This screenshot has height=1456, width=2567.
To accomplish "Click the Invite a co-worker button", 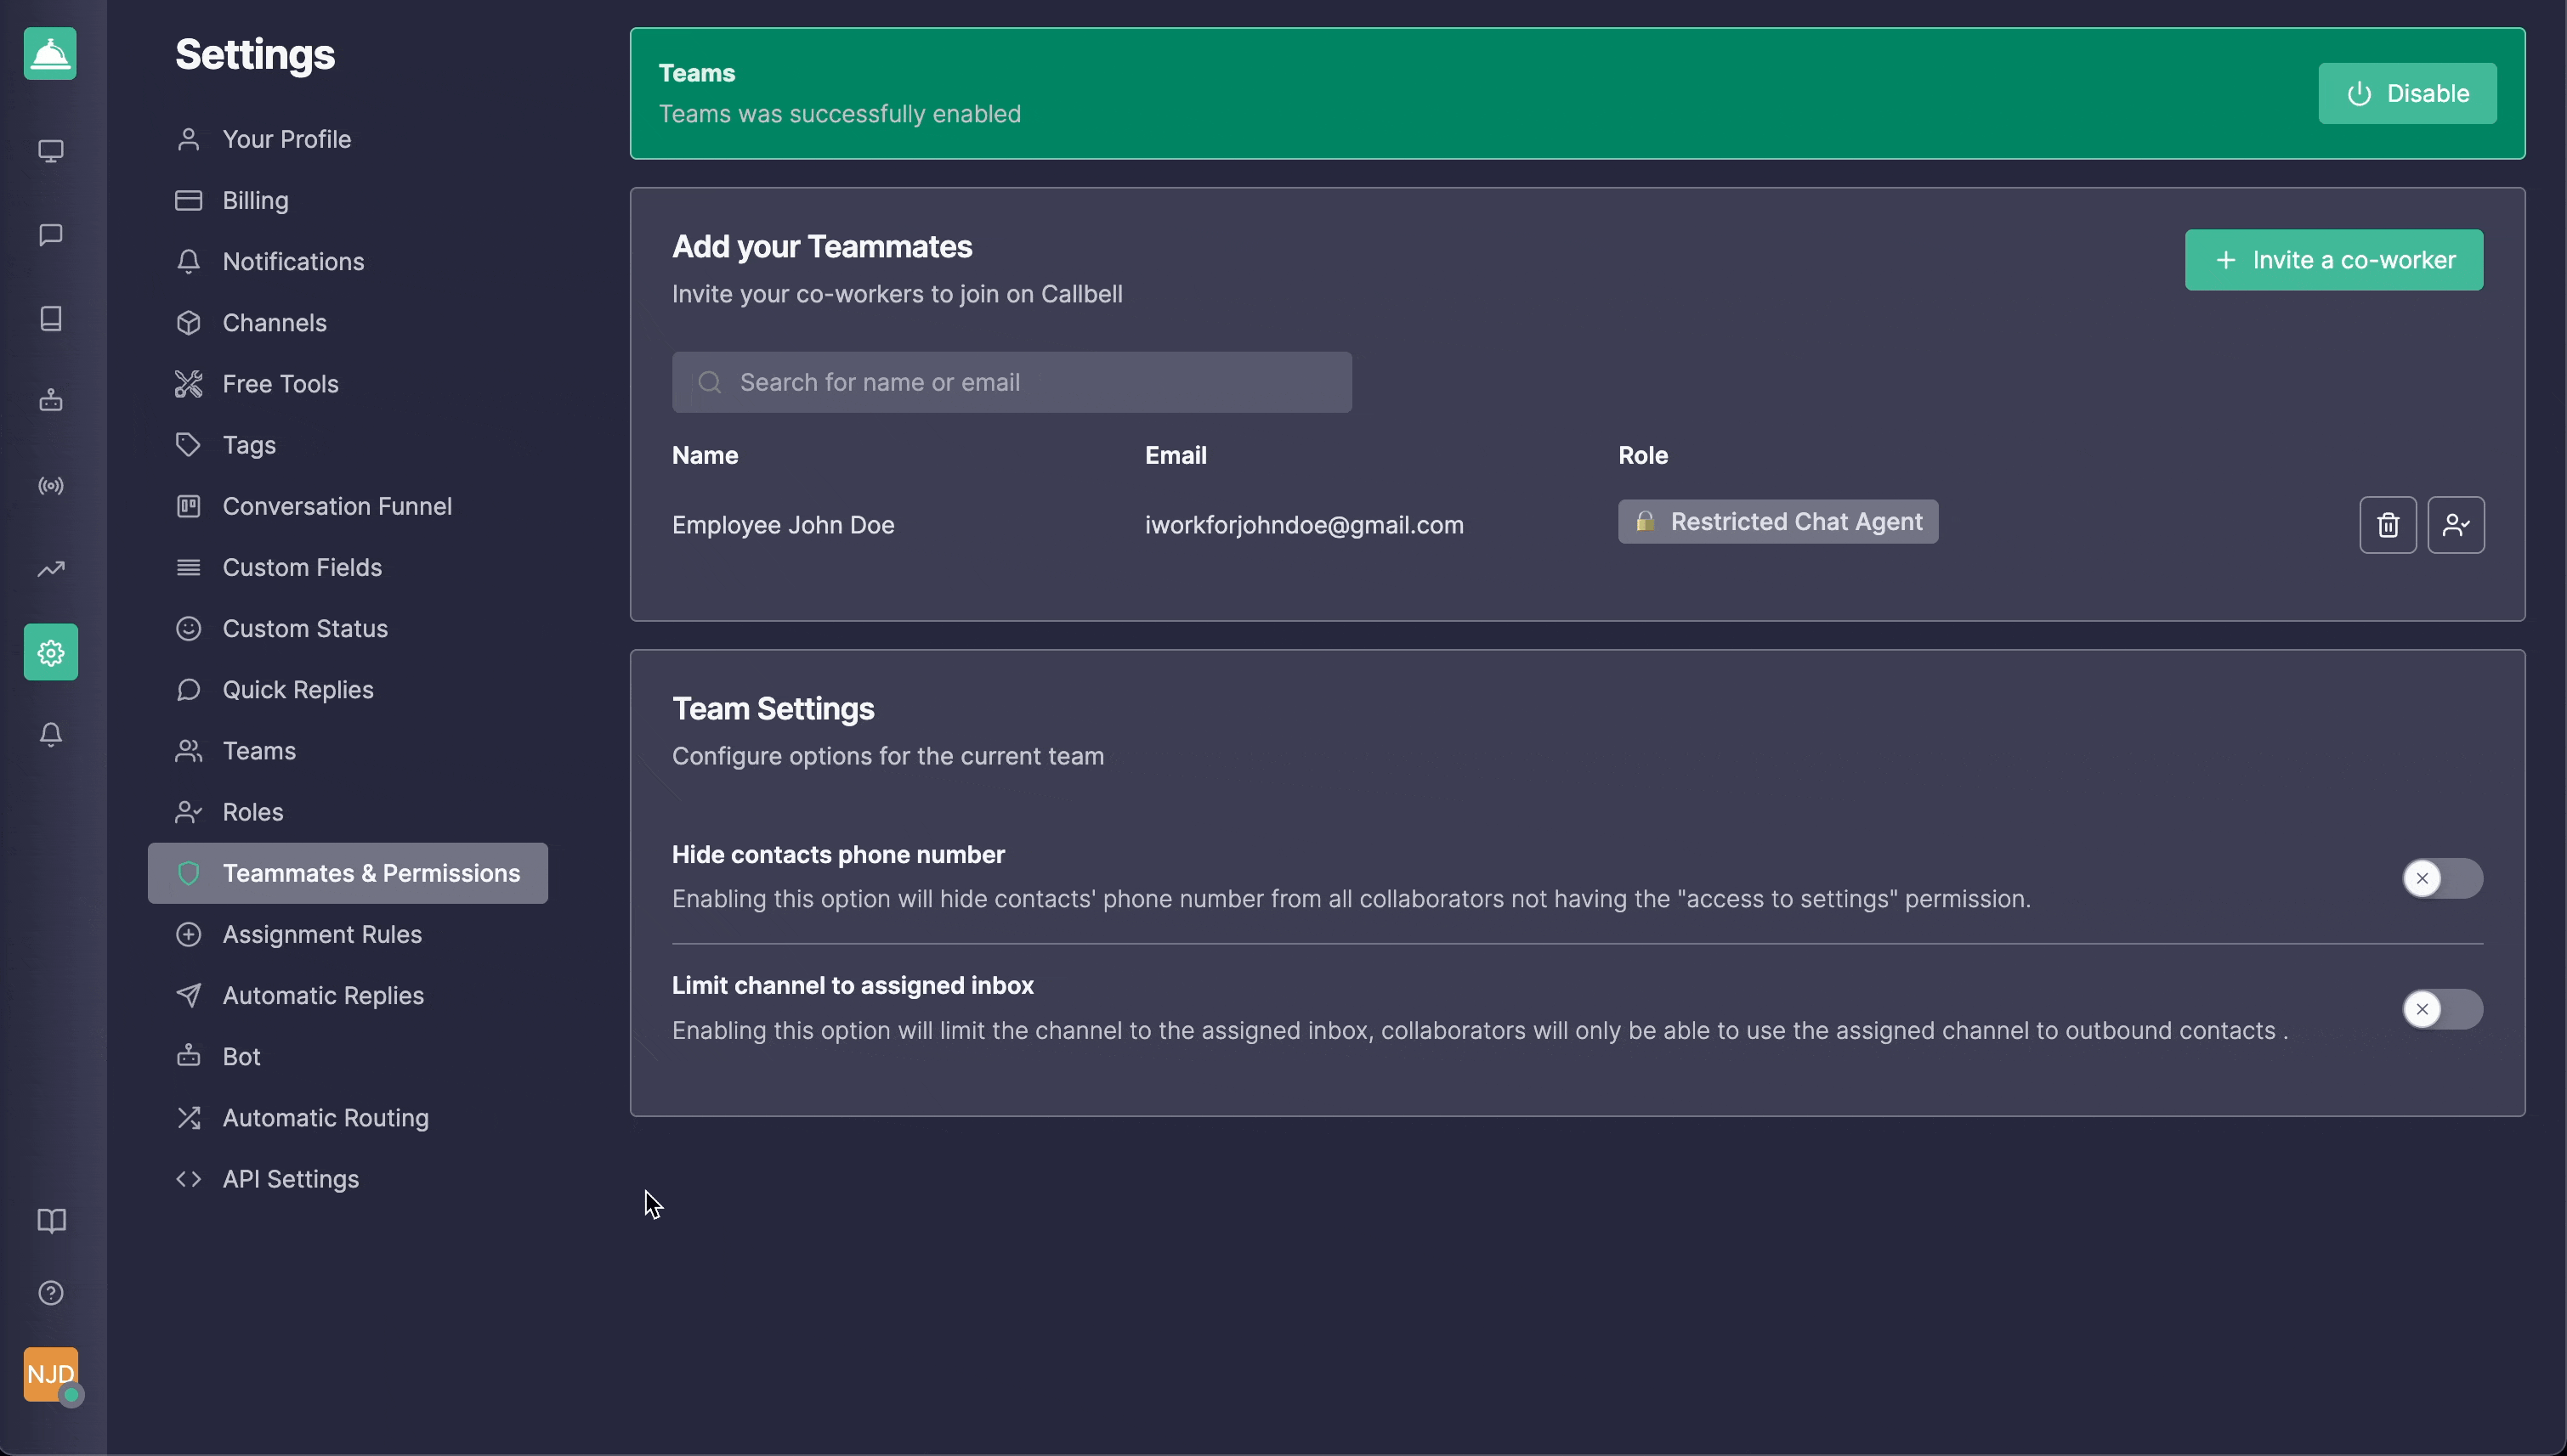I will (x=2334, y=260).
